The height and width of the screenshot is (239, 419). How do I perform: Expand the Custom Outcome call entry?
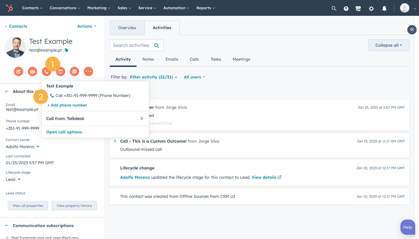point(115,141)
